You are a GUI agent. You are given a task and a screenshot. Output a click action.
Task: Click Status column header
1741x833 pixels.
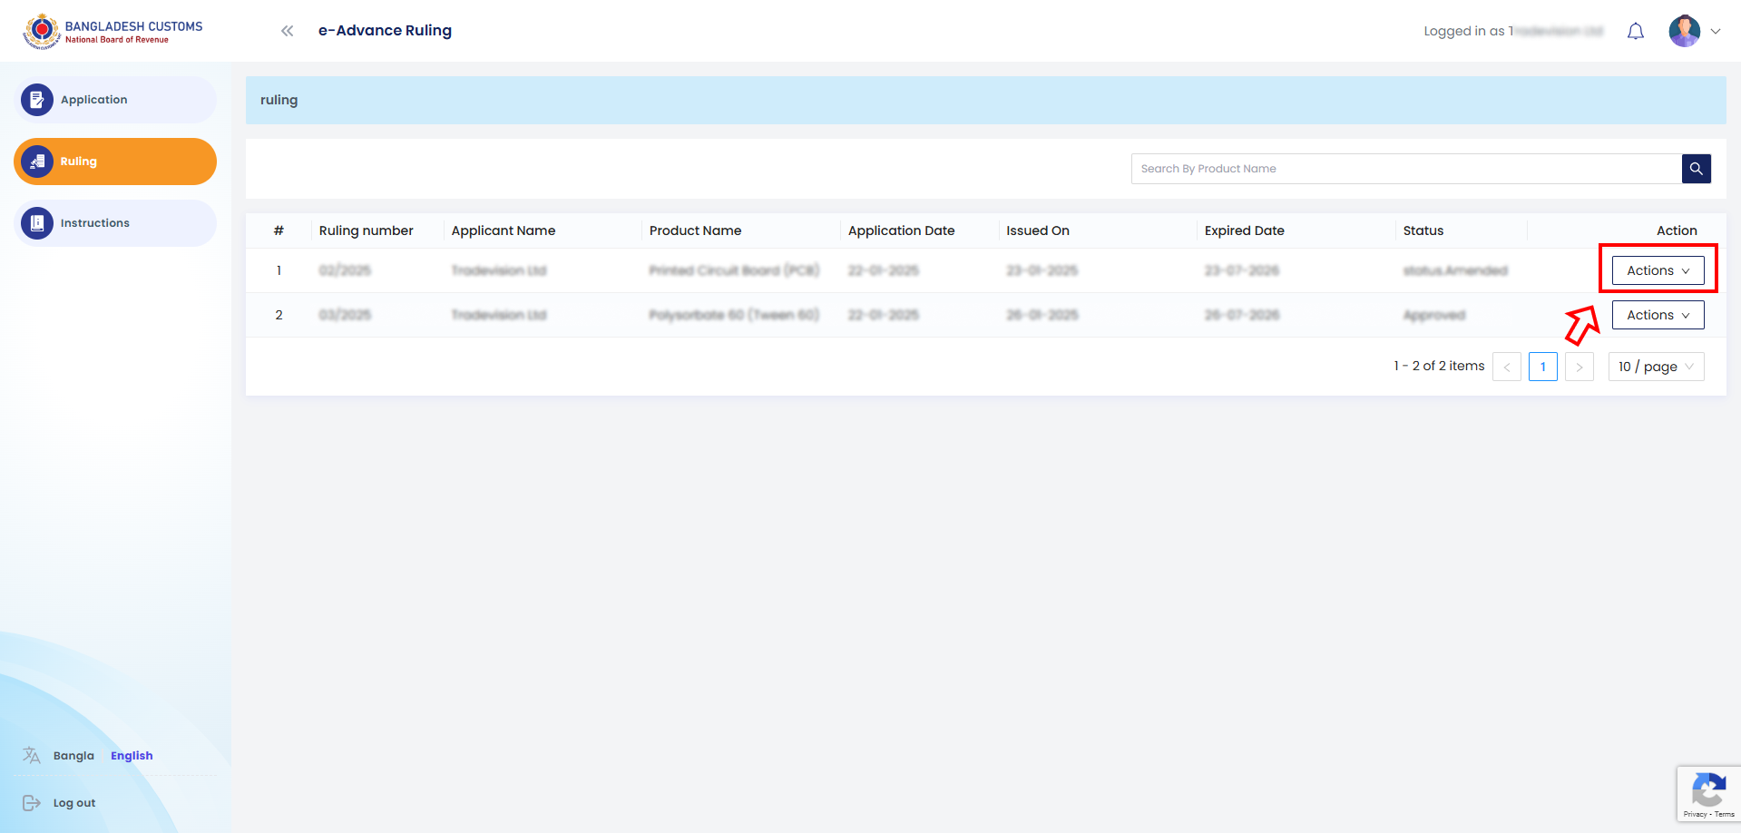click(x=1423, y=230)
